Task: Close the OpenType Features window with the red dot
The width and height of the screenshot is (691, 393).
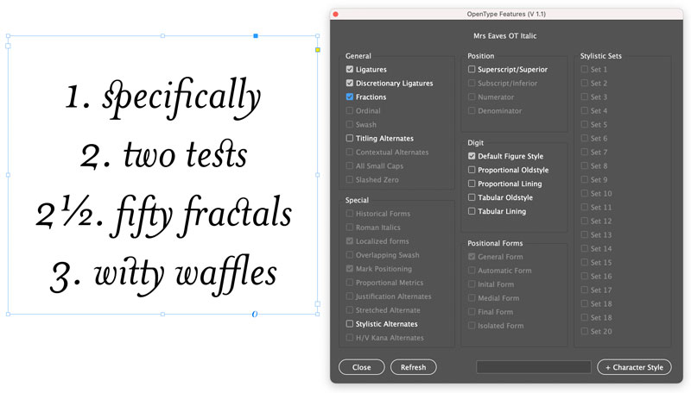Action: (x=336, y=14)
